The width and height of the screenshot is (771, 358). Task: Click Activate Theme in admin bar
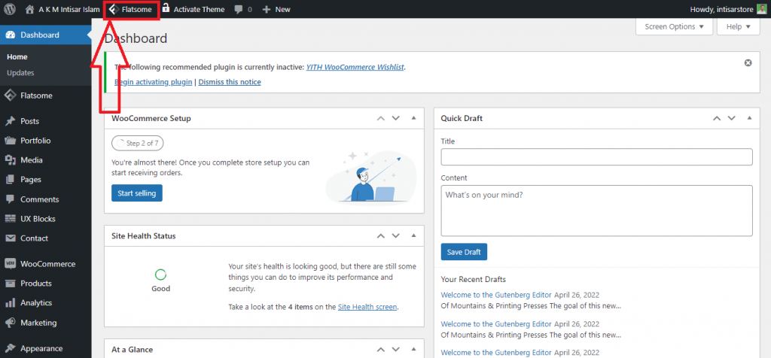click(x=193, y=9)
